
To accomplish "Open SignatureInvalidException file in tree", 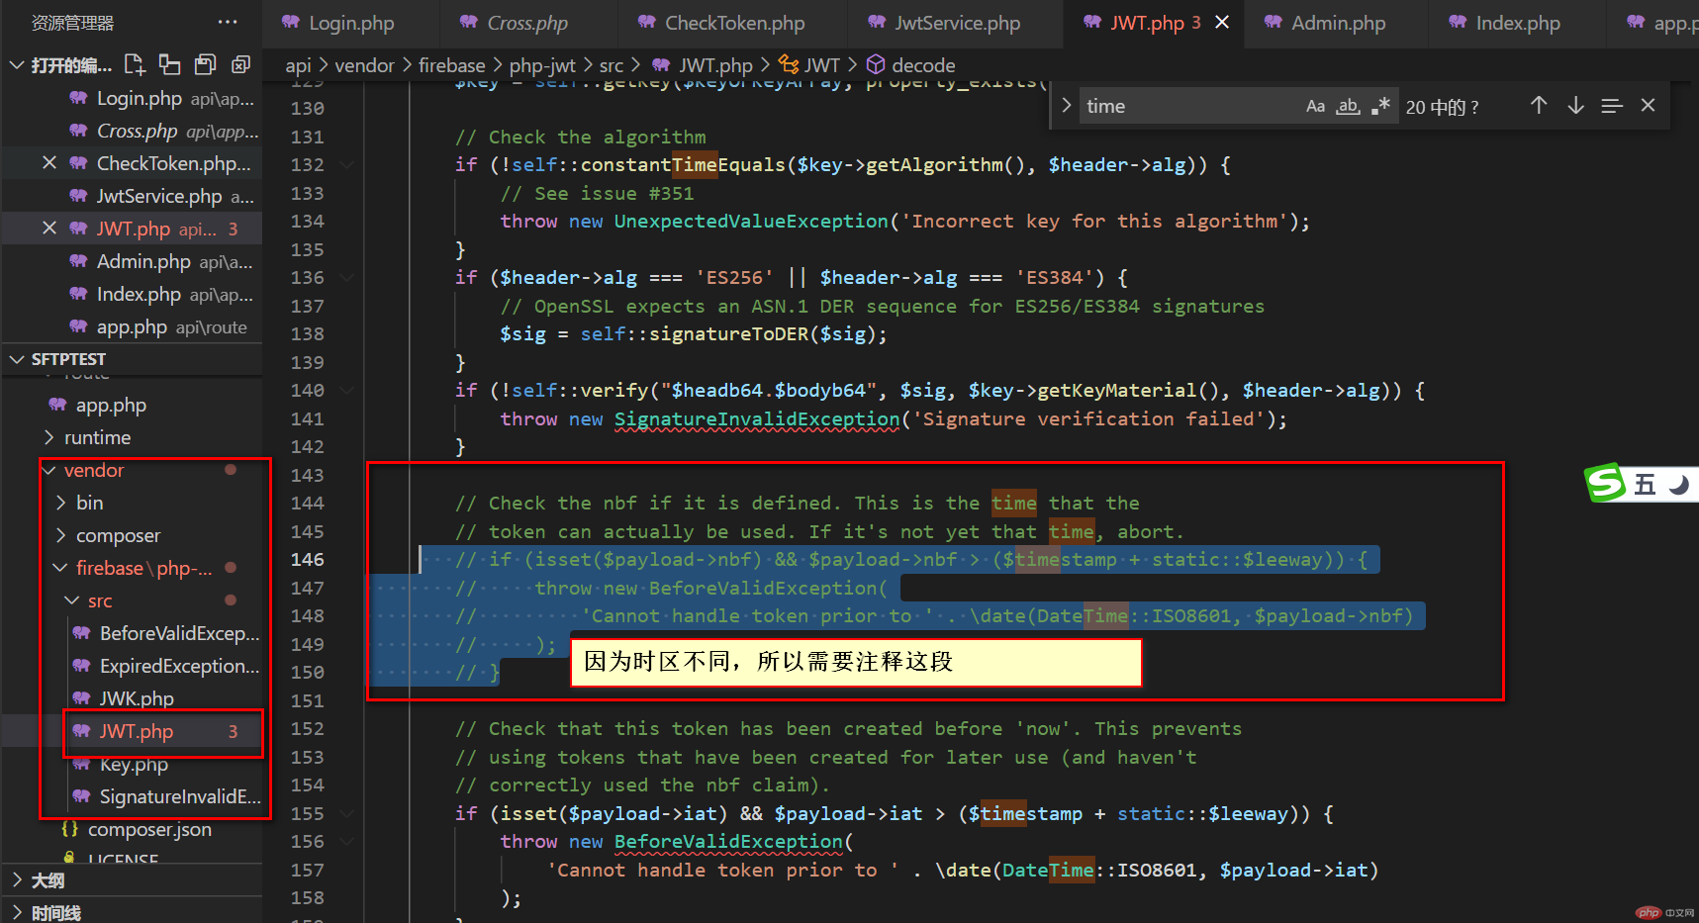I will click(x=178, y=796).
